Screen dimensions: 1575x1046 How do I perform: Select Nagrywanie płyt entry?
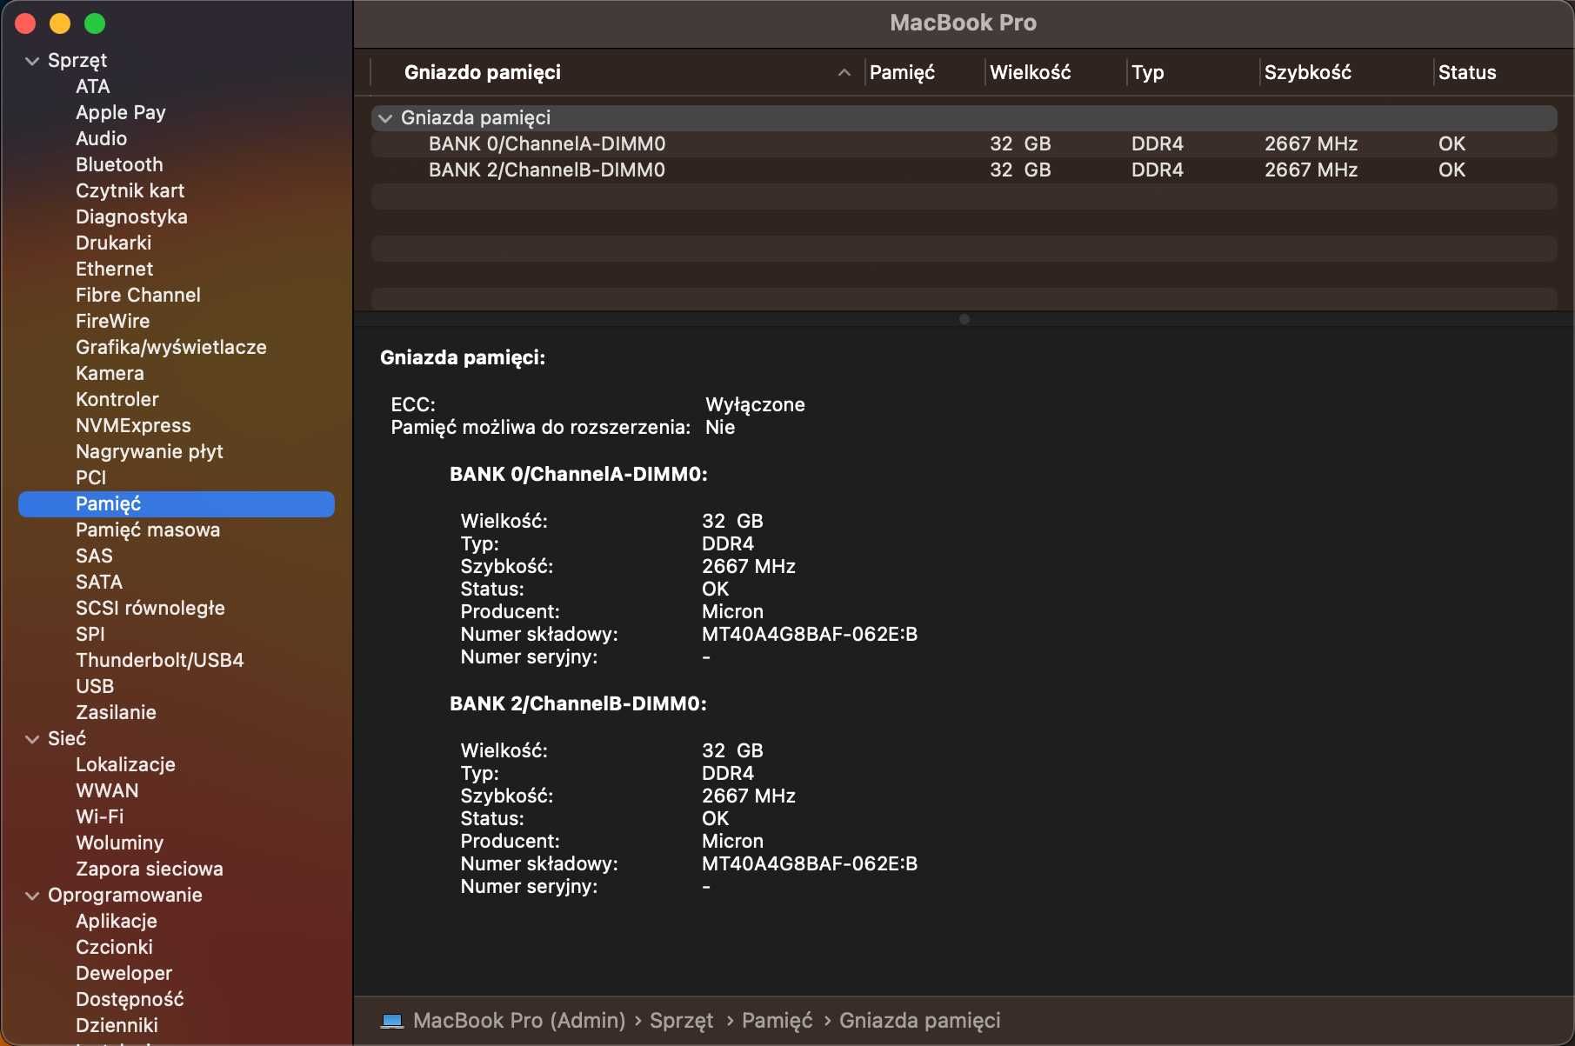(x=149, y=452)
